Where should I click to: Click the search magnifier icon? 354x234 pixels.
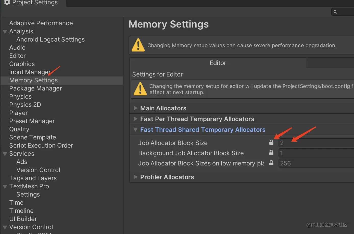pyautogui.click(x=335, y=12)
